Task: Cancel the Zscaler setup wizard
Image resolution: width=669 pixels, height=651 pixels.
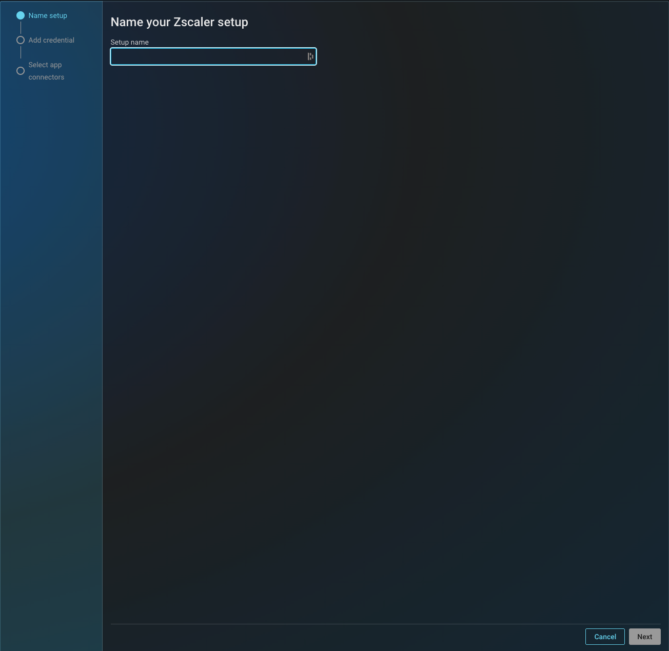Action: pos(605,637)
